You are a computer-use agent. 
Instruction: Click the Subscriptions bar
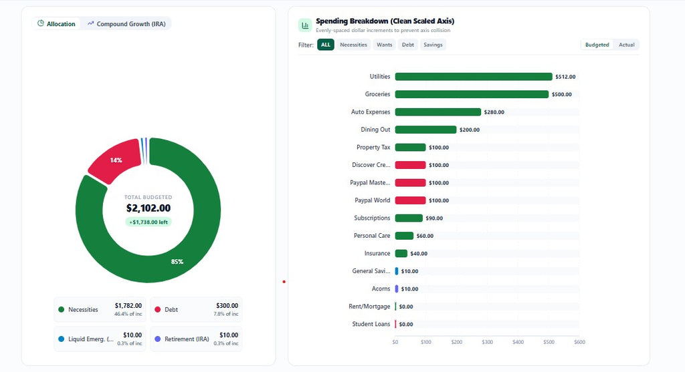pos(409,218)
